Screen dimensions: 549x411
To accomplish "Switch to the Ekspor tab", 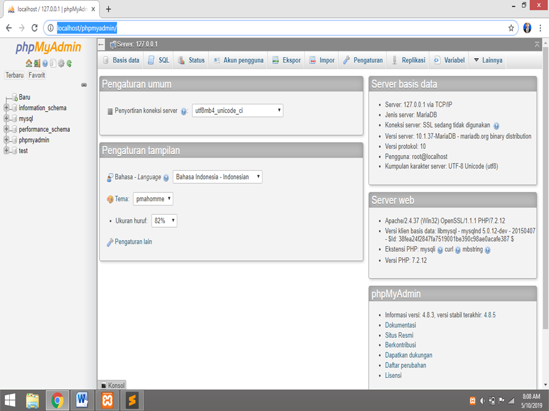I will point(286,59).
